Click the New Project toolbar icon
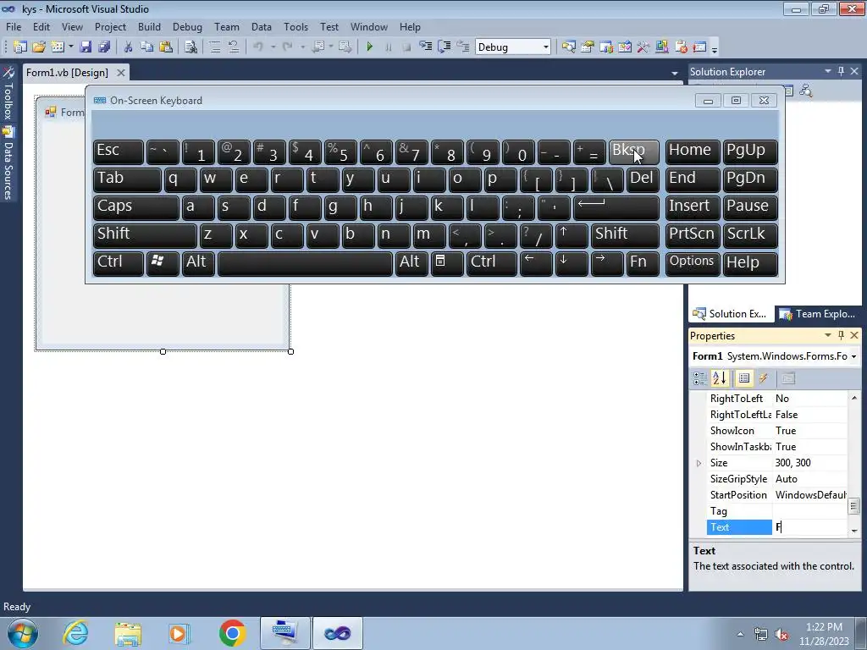The width and height of the screenshot is (867, 650). pyautogui.click(x=20, y=47)
